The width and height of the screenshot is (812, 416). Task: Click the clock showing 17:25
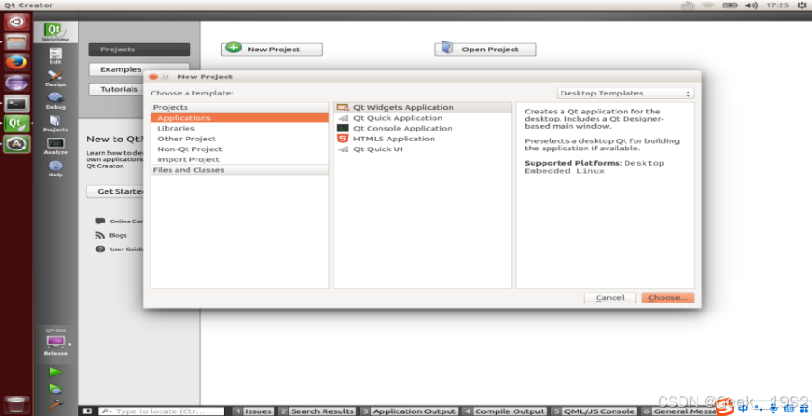(777, 5)
